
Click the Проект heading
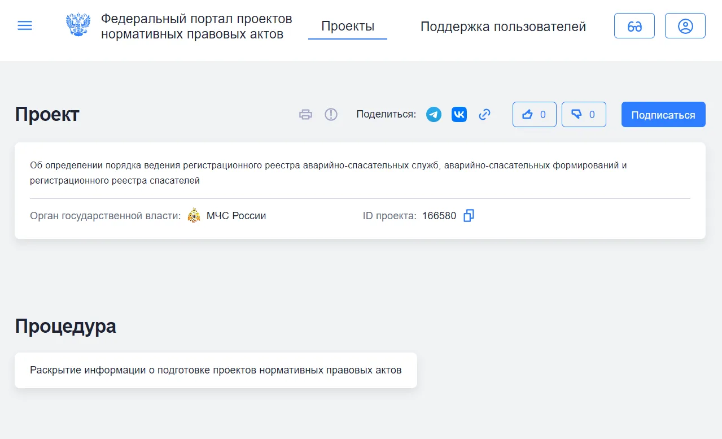coord(47,115)
